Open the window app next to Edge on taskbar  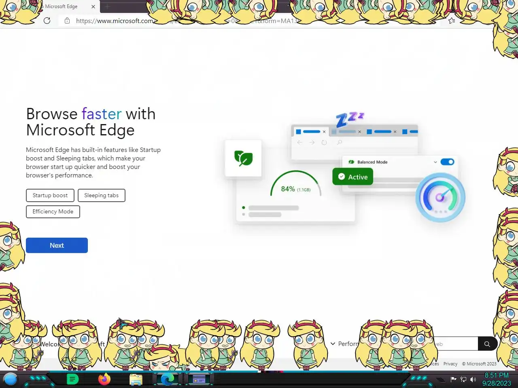click(199, 380)
